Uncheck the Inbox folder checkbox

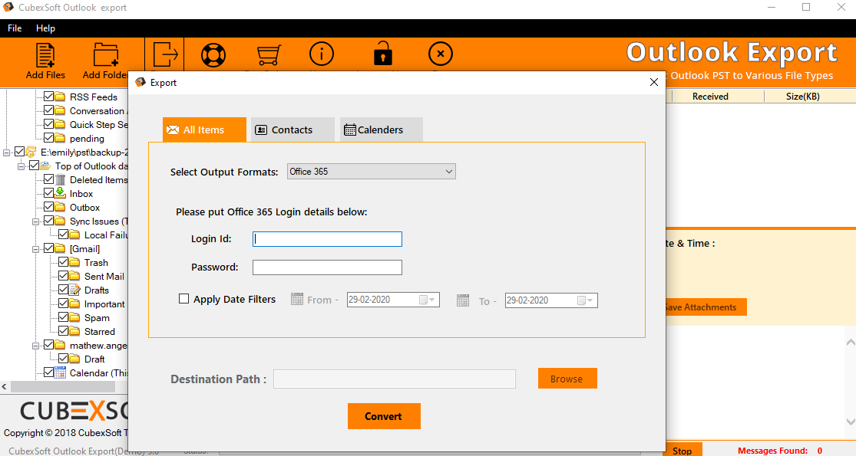point(49,193)
